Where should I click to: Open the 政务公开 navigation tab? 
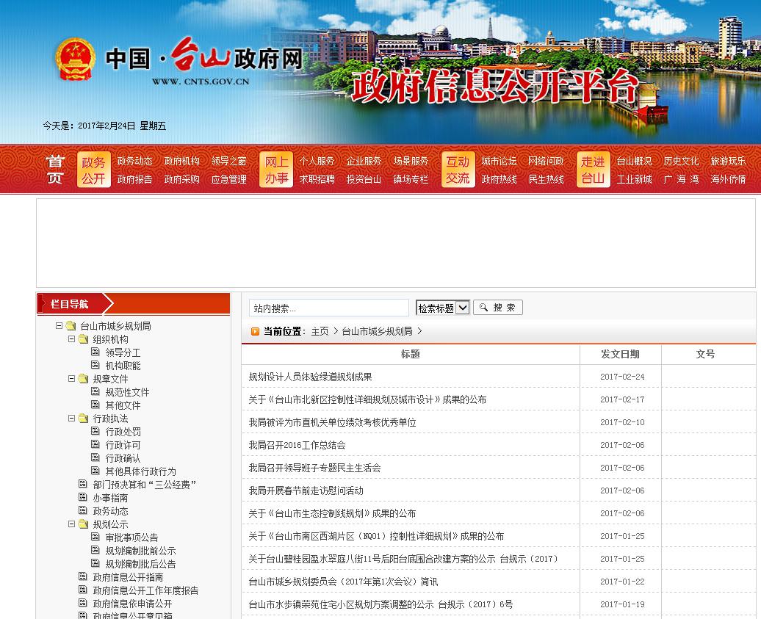tap(93, 170)
